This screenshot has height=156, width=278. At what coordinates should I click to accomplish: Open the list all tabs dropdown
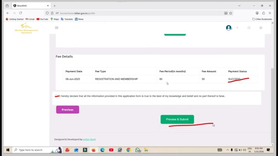point(239,5)
